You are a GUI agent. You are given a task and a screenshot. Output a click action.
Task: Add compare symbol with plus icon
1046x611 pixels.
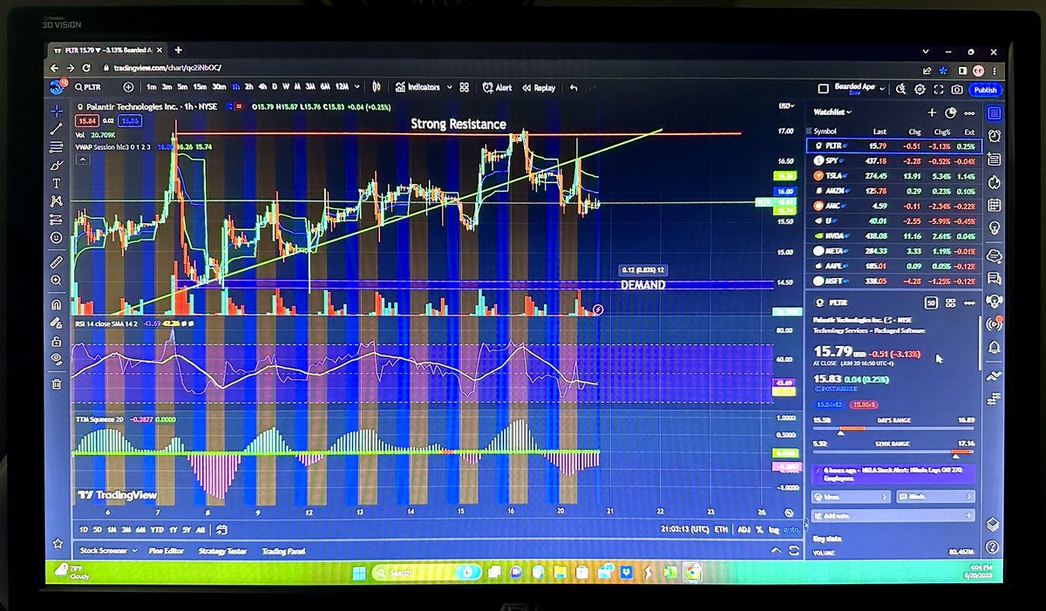coord(129,87)
